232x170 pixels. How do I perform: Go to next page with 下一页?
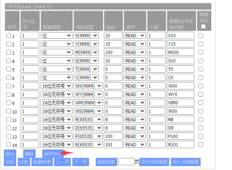pos(80,162)
